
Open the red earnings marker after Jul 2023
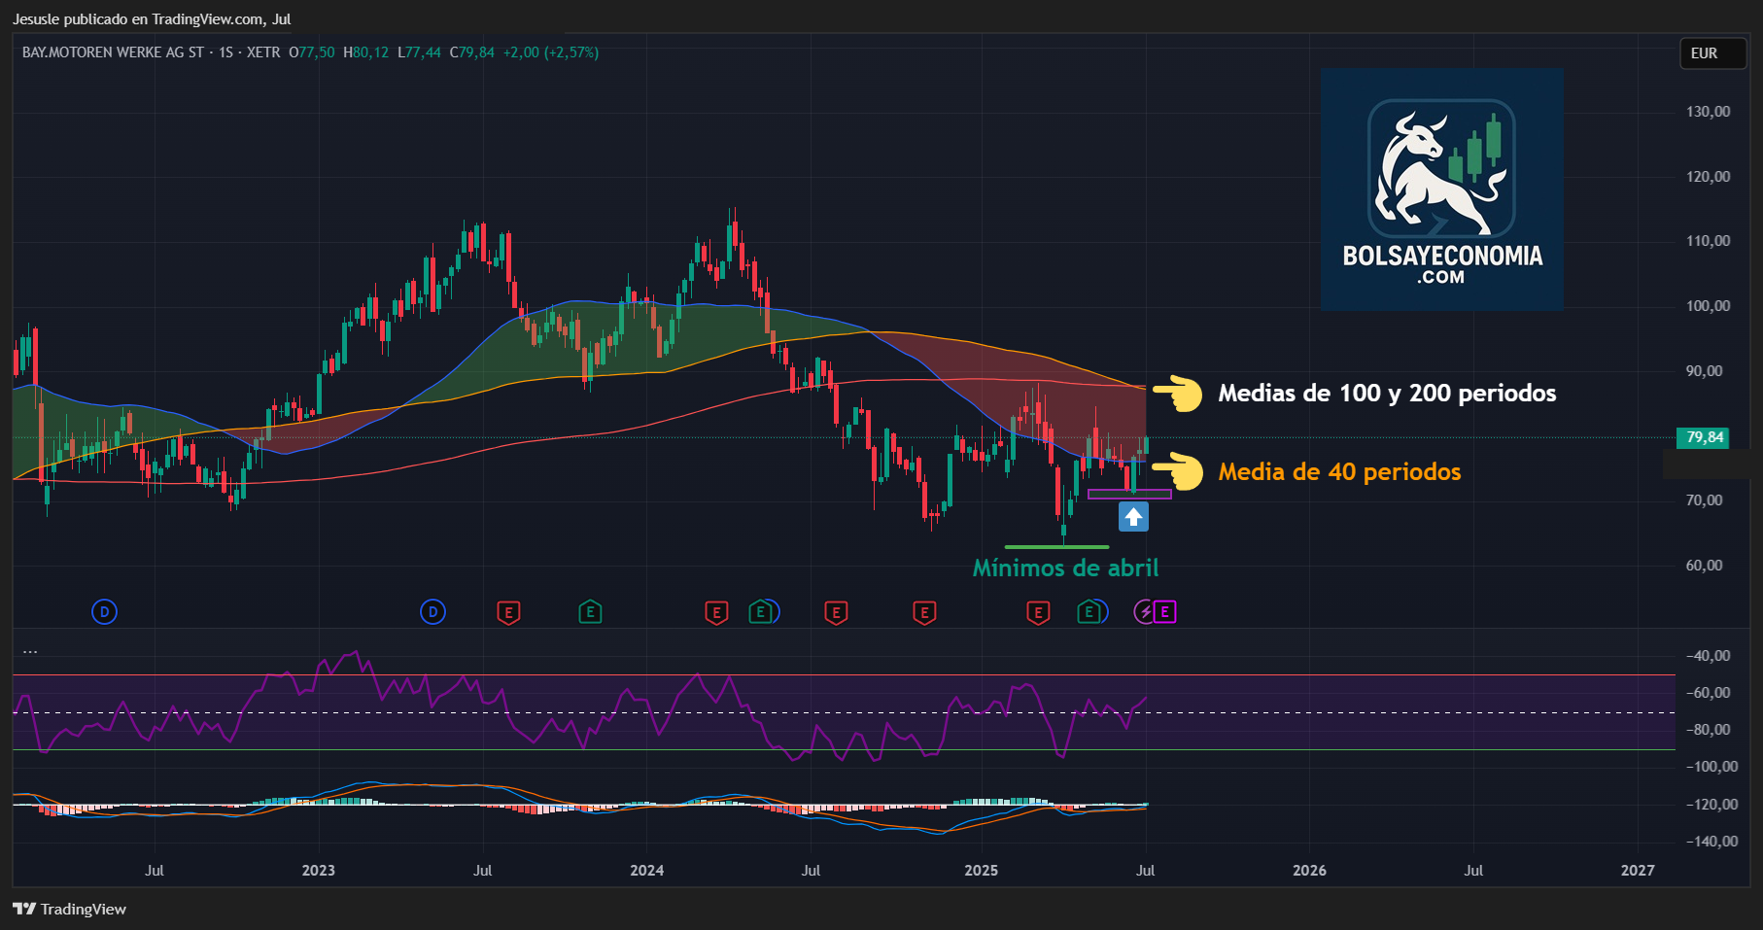point(508,612)
